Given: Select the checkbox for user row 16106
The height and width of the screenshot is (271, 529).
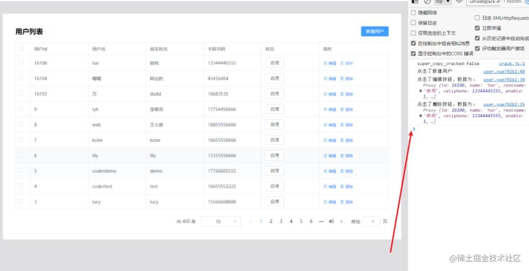Looking at the screenshot, I should [21, 63].
